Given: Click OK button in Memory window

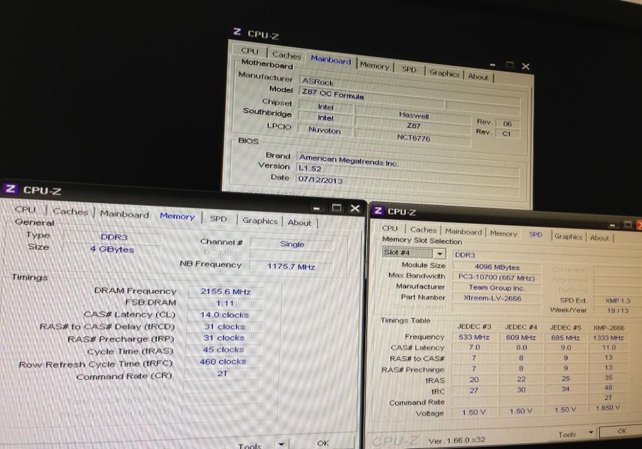Looking at the screenshot, I should click(x=323, y=443).
